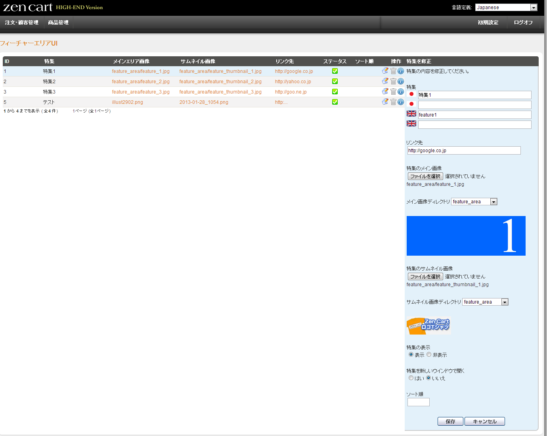
Task: Select the 非表示 radio button
Action: [429, 355]
